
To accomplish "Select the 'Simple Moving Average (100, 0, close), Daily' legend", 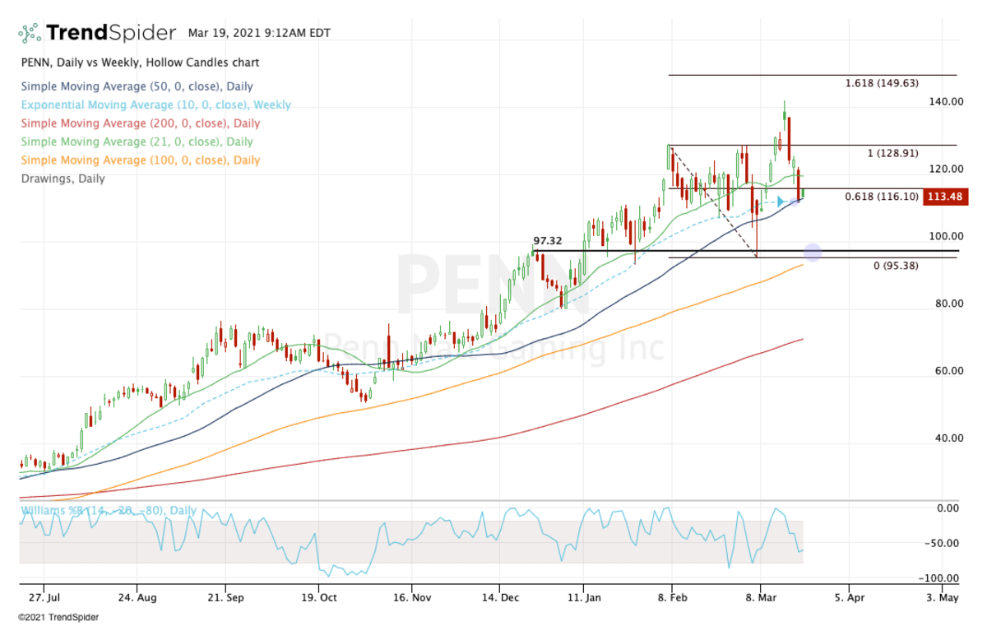I will [x=141, y=160].
